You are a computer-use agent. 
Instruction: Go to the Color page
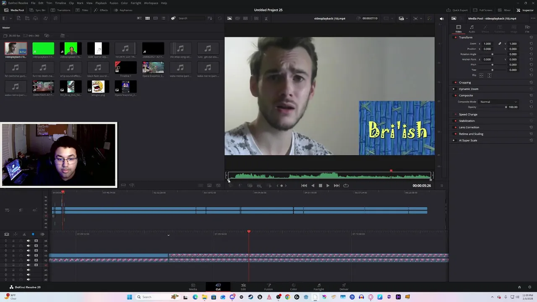[294, 287]
